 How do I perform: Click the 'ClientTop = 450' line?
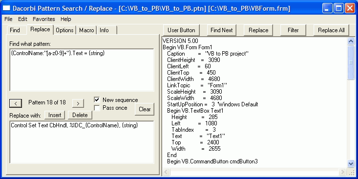tap(191, 73)
